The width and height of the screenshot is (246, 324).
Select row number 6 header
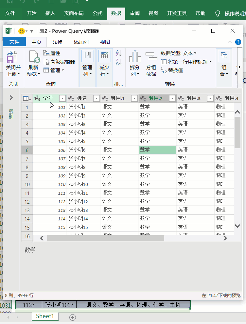(x=27, y=150)
